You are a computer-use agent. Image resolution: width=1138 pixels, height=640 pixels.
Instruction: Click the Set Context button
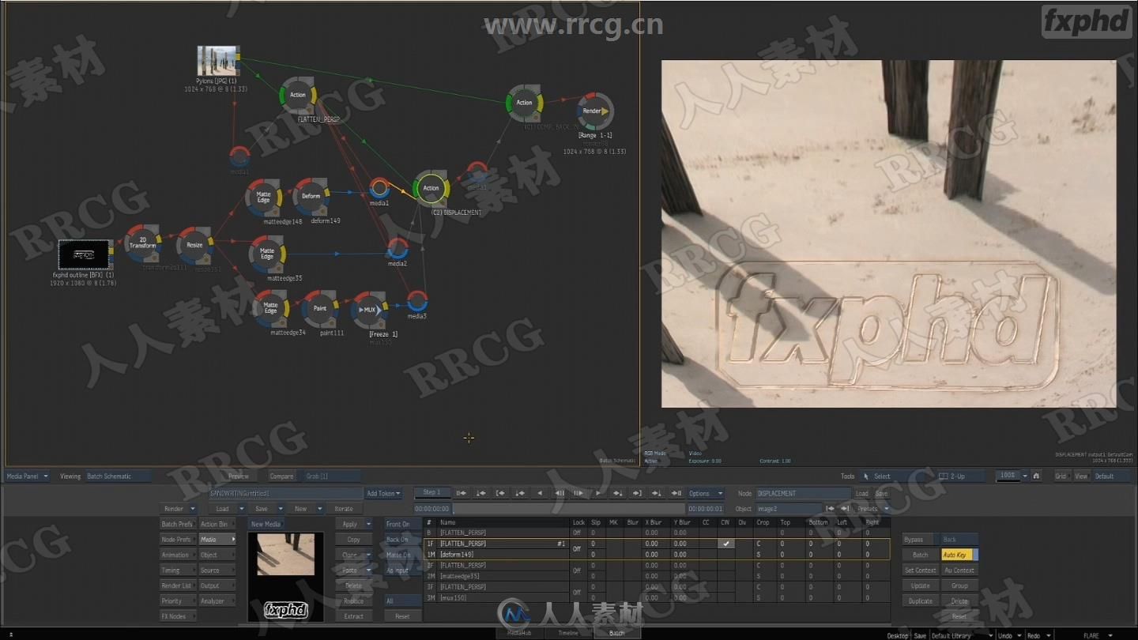click(920, 570)
